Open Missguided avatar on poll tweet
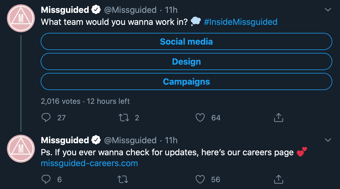 pos(21,18)
